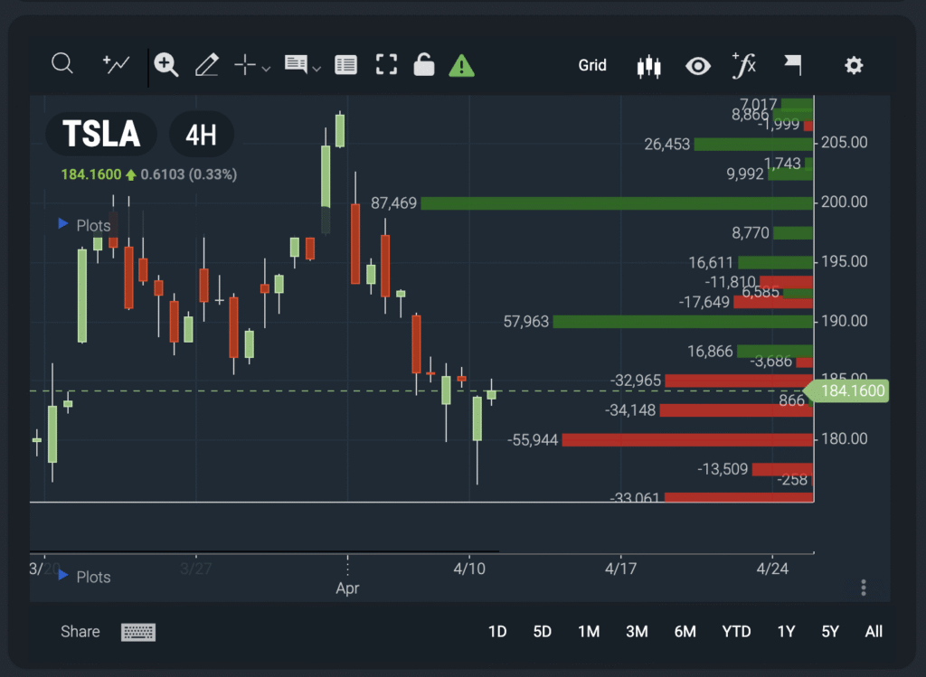Toggle the Grid display option

592,65
